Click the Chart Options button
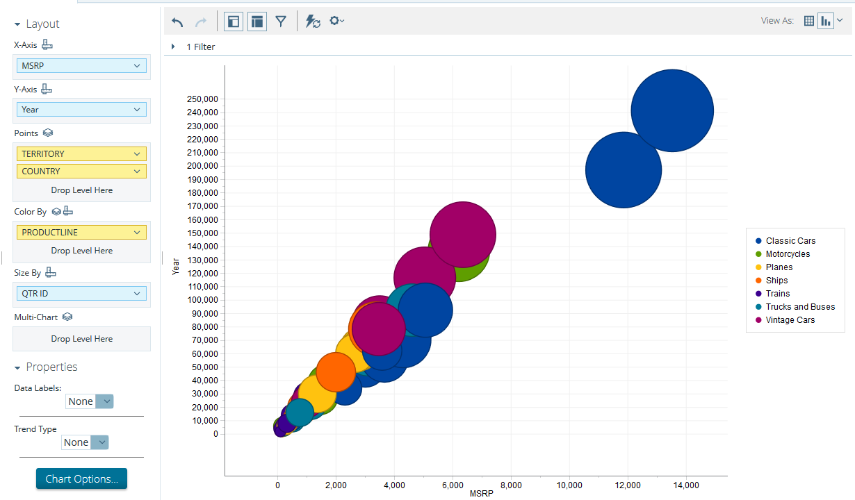The width and height of the screenshot is (855, 500). (x=81, y=479)
